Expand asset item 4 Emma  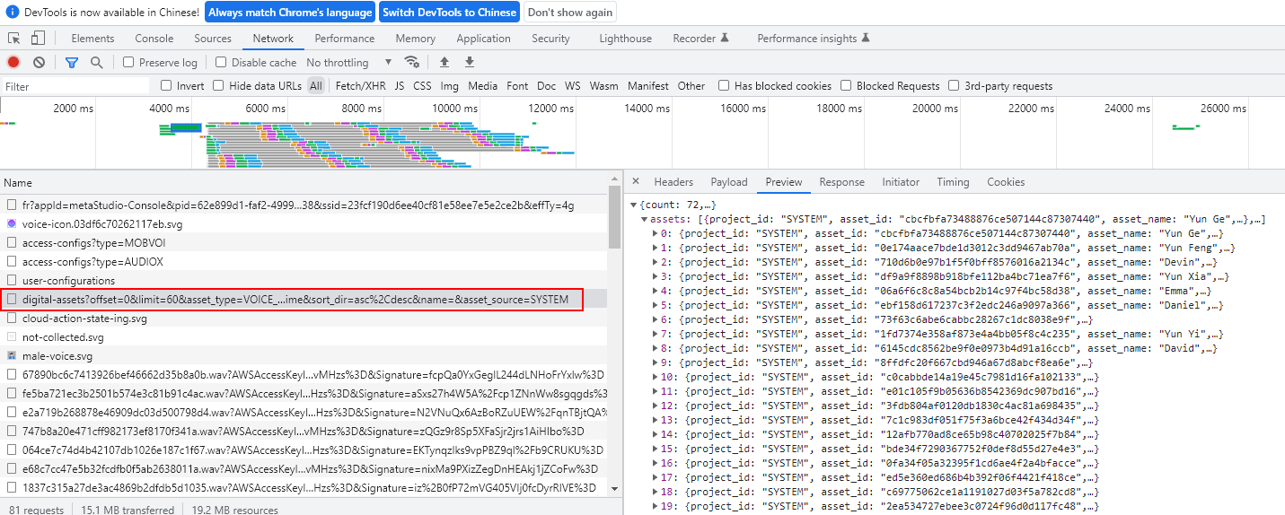[x=655, y=291]
